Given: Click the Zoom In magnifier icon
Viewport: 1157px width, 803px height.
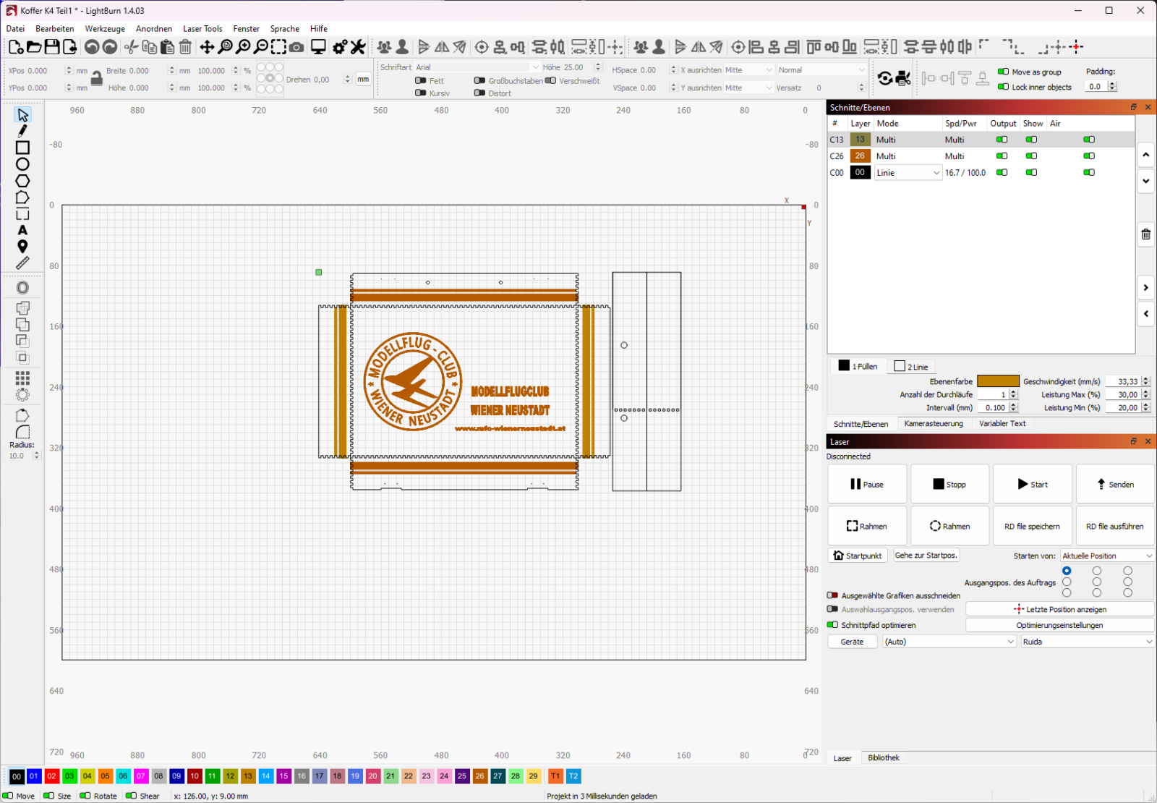Looking at the screenshot, I should pyautogui.click(x=243, y=47).
